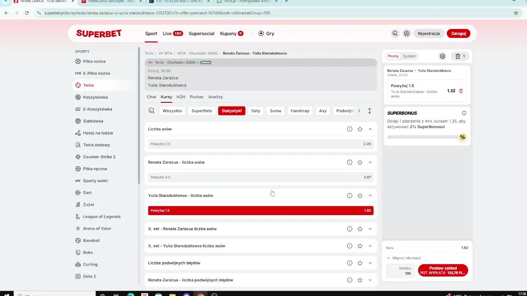Click the bet slip trash counter
This screenshot has height=296, width=527.
tap(460, 56)
